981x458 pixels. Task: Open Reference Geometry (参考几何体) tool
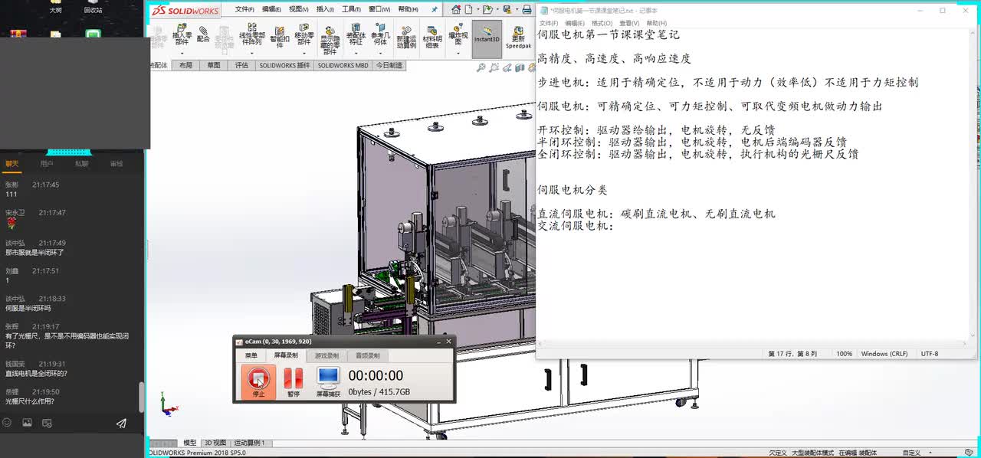[x=380, y=35]
